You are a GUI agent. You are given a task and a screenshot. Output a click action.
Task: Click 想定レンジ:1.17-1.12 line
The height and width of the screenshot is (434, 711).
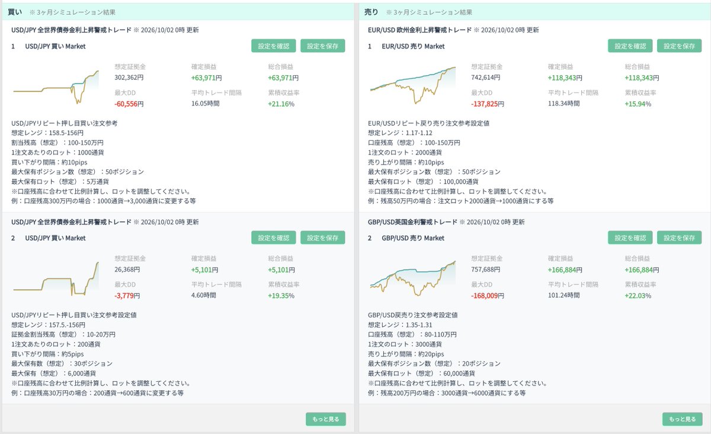point(399,133)
